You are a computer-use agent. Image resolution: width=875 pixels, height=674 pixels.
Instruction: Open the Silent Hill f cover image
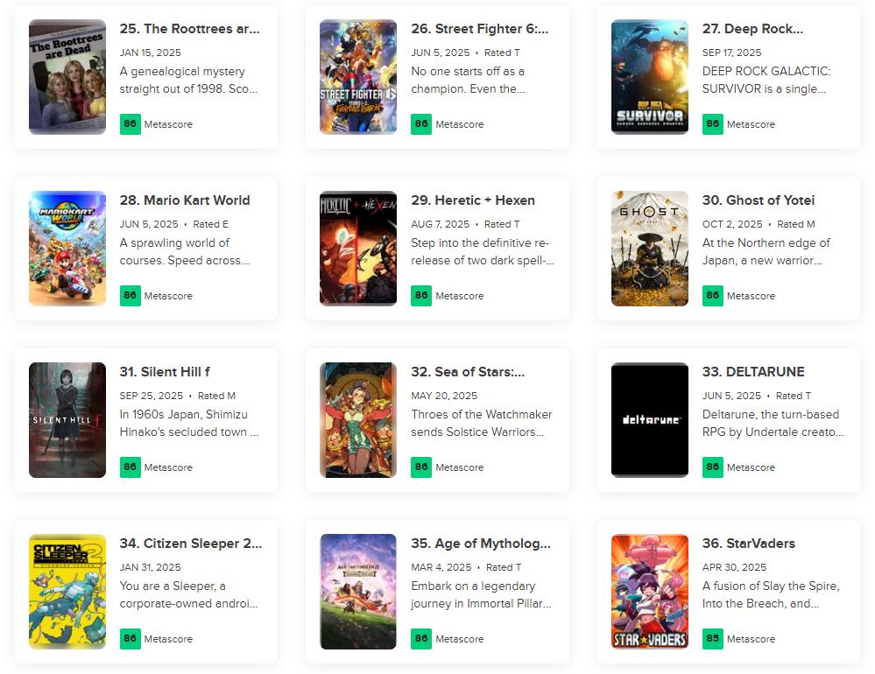pos(67,420)
